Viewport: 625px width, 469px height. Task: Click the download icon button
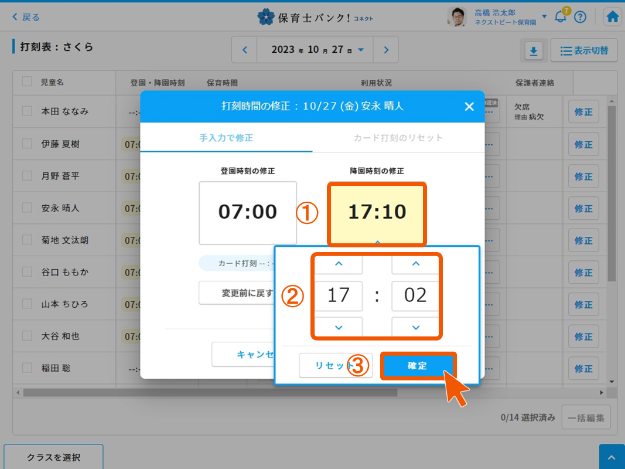tap(533, 52)
